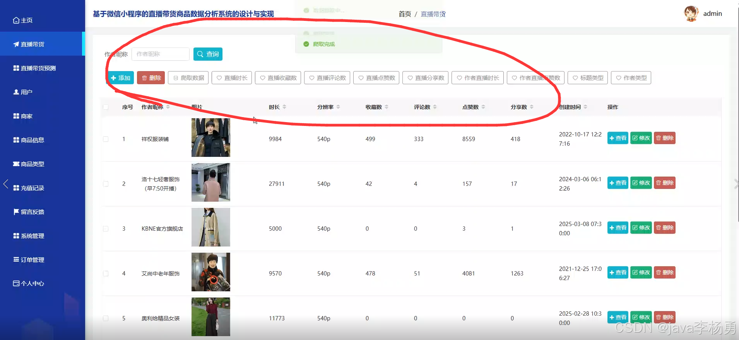Open the 直播收藏数 chart button
The width and height of the screenshot is (739, 340).
278,78
